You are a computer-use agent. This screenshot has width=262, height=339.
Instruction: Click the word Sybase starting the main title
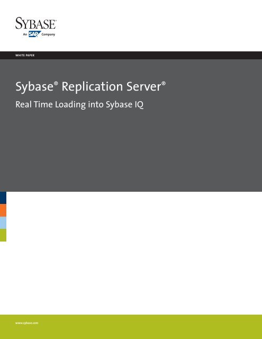34,87
